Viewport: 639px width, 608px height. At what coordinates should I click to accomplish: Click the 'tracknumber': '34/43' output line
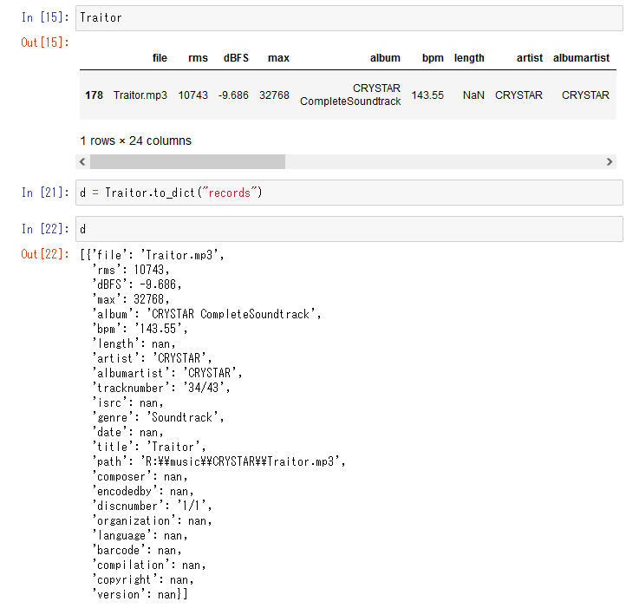pyautogui.click(x=161, y=388)
